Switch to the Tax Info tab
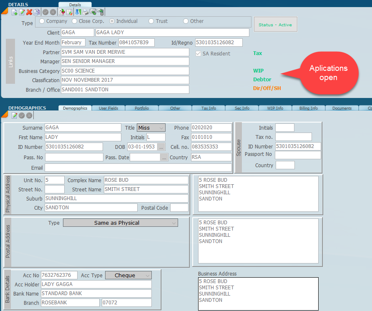This screenshot has height=311, width=372. point(209,108)
